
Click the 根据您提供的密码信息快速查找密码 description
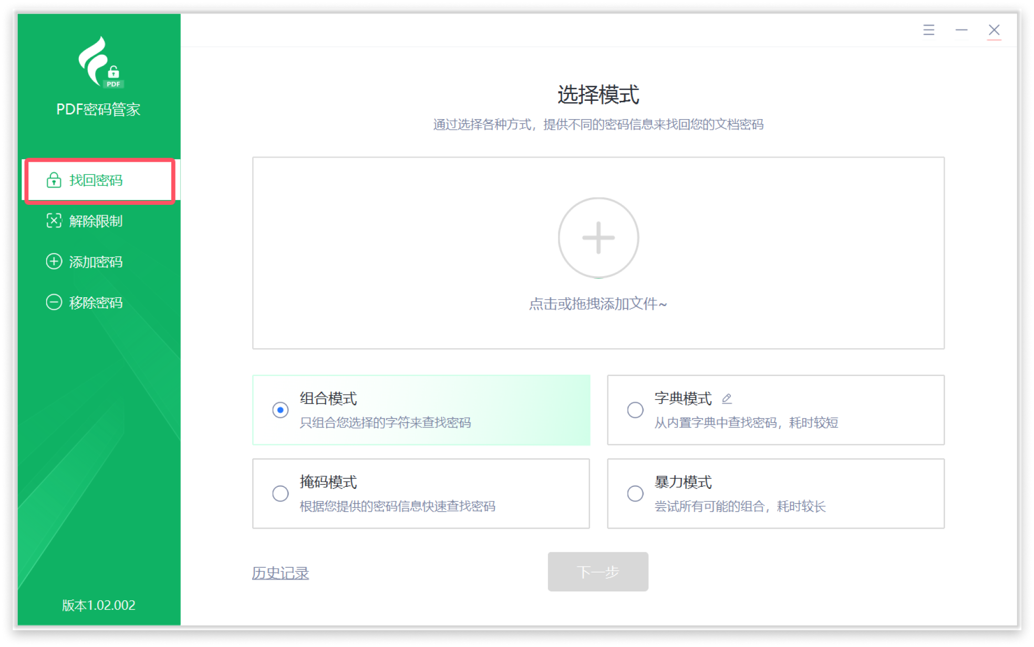[397, 506]
